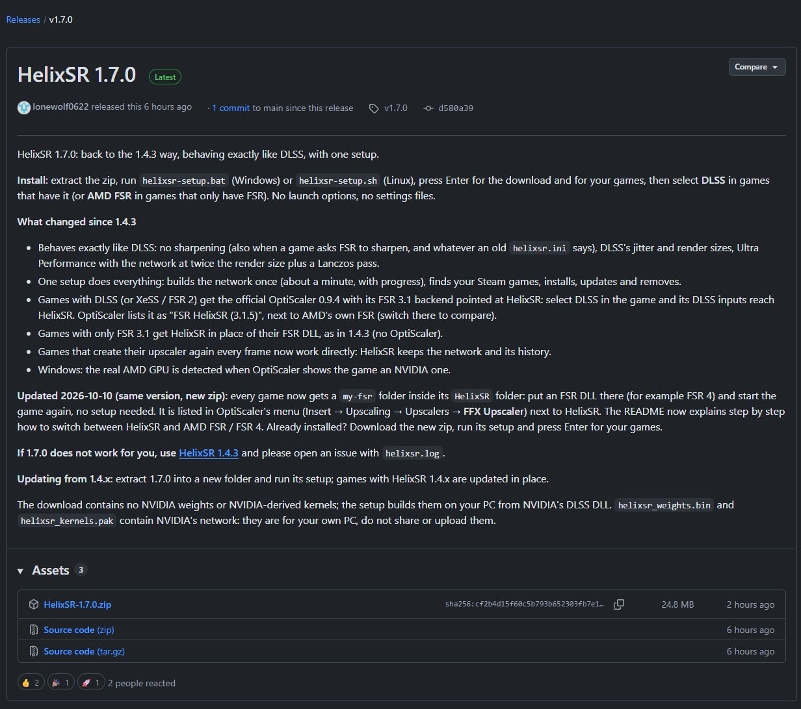Viewport: 801px width, 709px height.
Task: Copy the sha256 checksum to clipboard
Action: coord(619,604)
